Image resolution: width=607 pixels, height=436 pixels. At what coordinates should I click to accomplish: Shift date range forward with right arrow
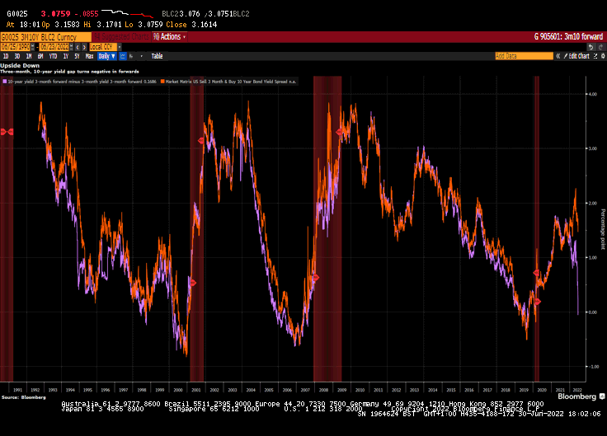click(84, 47)
